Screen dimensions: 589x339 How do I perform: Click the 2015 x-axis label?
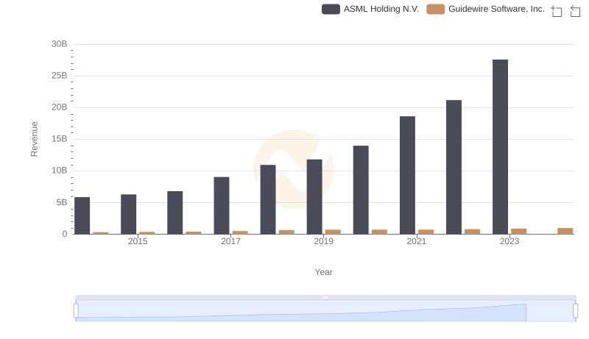[x=138, y=241]
